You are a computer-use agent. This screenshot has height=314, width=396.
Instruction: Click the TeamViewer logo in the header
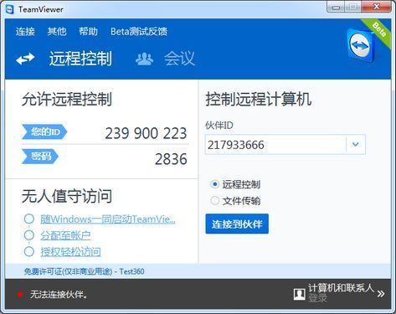(x=361, y=46)
